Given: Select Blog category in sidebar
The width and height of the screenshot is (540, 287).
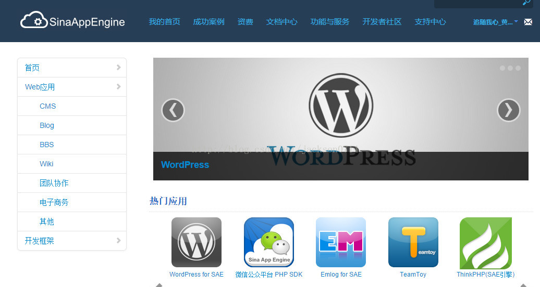Looking at the screenshot, I should click(x=47, y=125).
